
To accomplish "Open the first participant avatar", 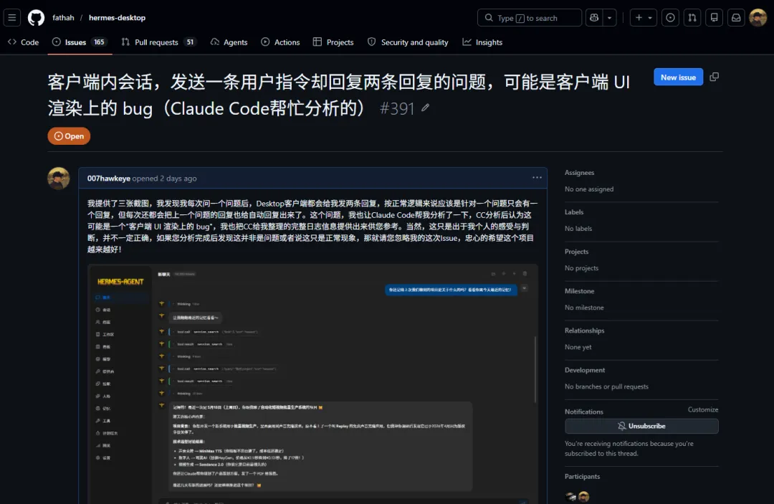I will tap(571, 497).
